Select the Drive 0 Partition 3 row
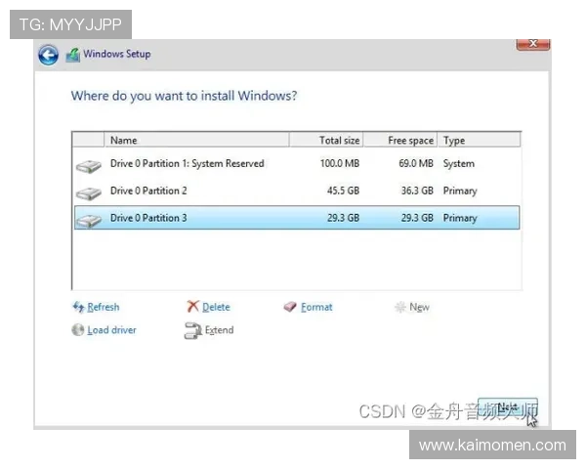The image size is (586, 469). (x=148, y=218)
